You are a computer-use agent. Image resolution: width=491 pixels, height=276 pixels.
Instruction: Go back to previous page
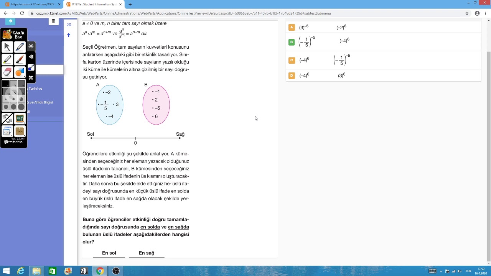(x=5, y=13)
